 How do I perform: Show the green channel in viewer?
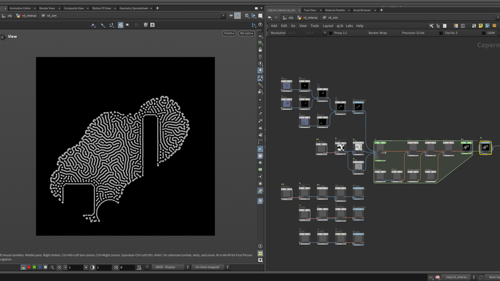[34, 268]
